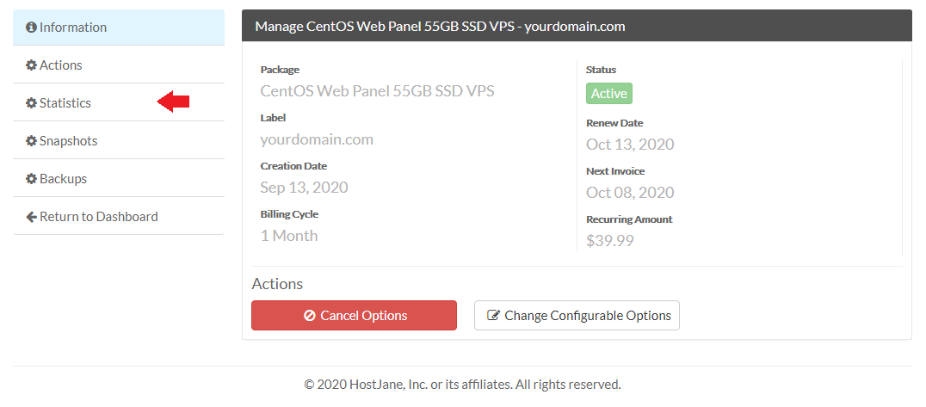Click the gear icon next to Statistics
Image resolution: width=926 pixels, height=407 pixels.
click(x=31, y=102)
